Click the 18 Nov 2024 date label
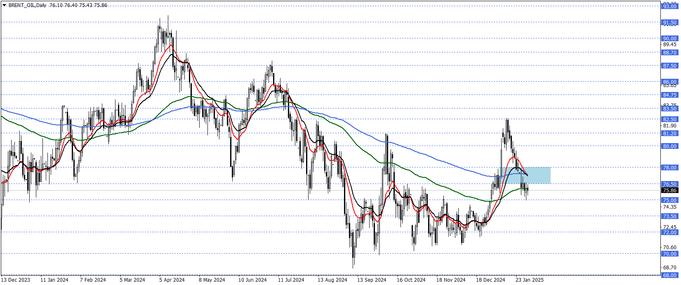The width and height of the screenshot is (681, 285). click(x=451, y=280)
